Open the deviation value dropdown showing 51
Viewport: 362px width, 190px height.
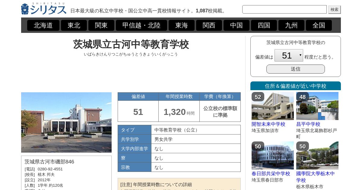pyautogui.click(x=289, y=55)
